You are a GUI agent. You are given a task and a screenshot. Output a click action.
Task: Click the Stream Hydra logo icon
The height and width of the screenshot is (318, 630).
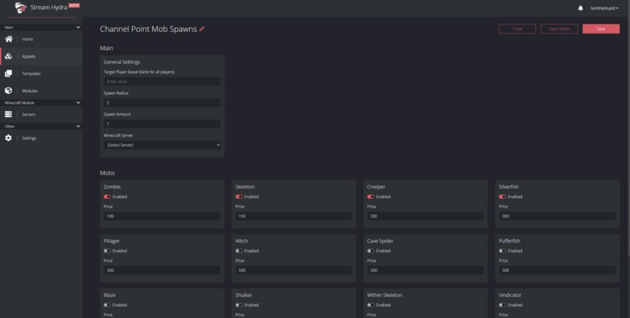pos(20,7)
